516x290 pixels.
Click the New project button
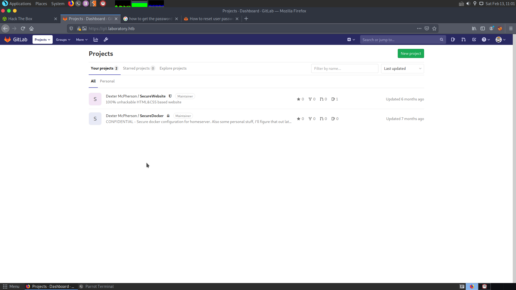[x=411, y=53]
